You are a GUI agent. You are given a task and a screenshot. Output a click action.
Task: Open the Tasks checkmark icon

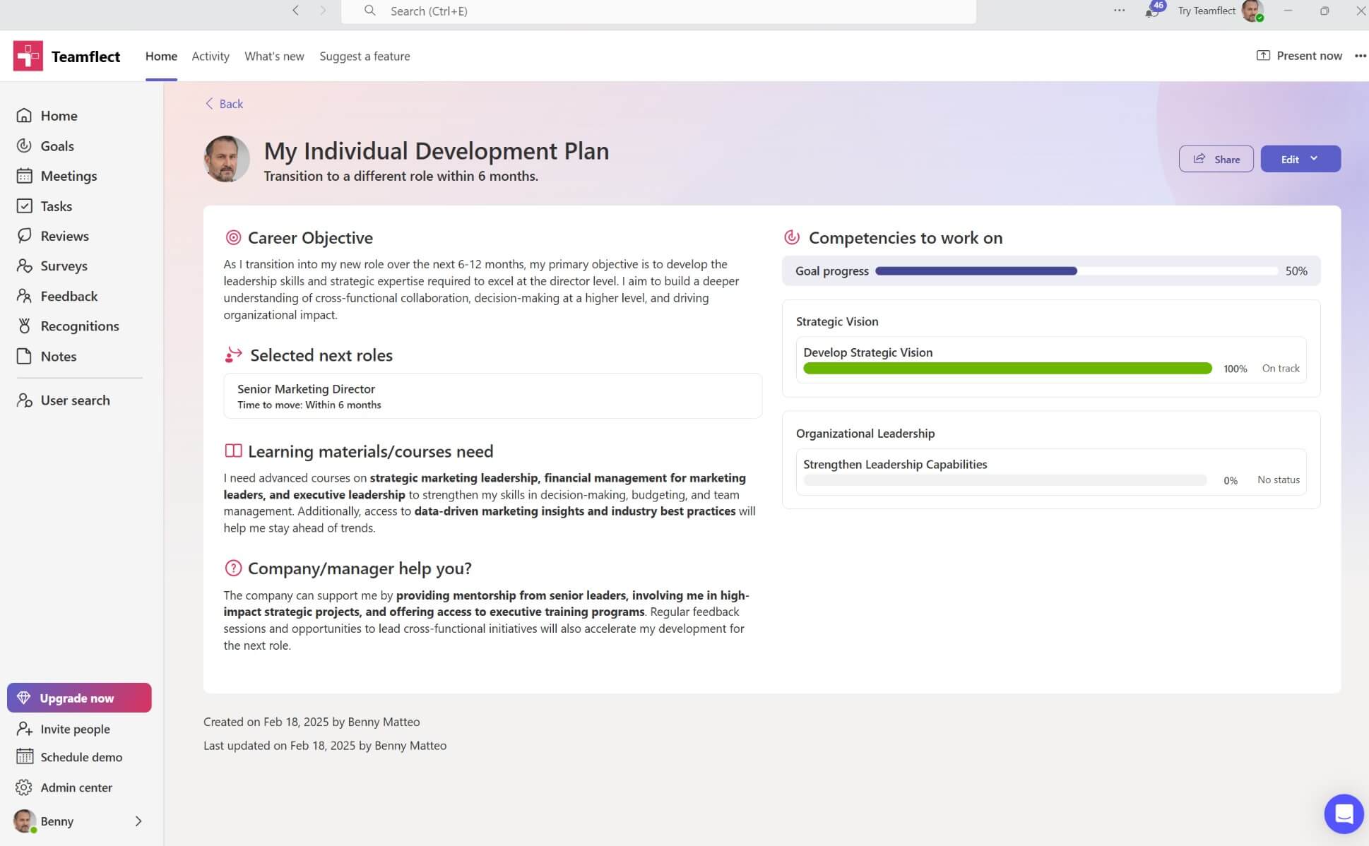tap(24, 206)
